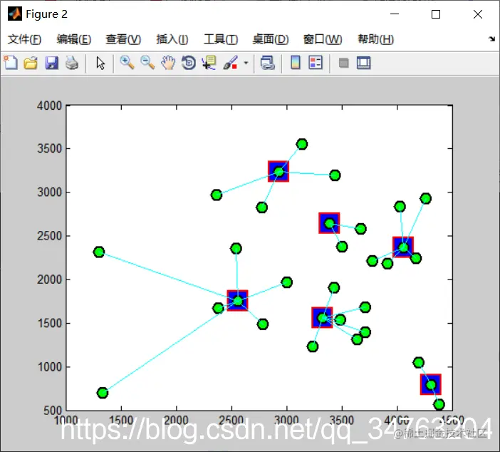Insert a legend using the toolbar icon

pos(316,63)
